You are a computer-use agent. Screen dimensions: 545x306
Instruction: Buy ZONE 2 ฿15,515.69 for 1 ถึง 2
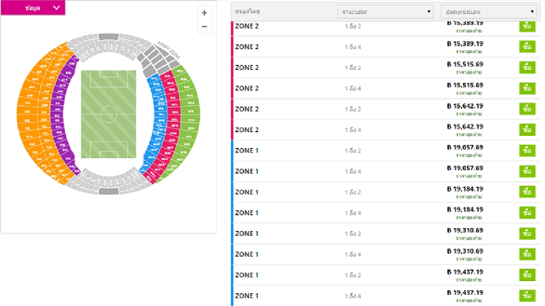click(x=527, y=68)
